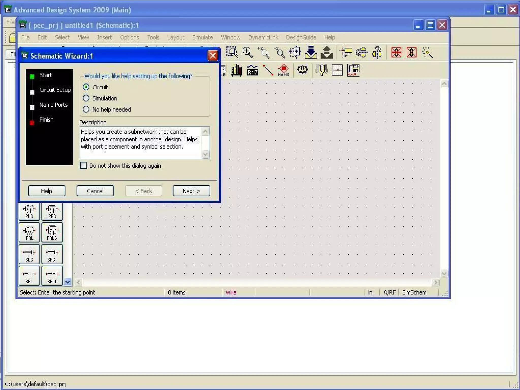Select the Insert Wire tool

tap(268, 70)
